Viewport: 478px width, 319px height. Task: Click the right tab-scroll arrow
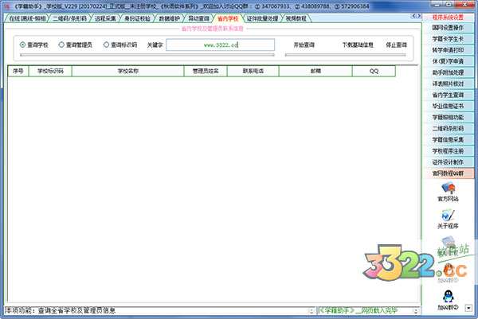[x=419, y=16]
